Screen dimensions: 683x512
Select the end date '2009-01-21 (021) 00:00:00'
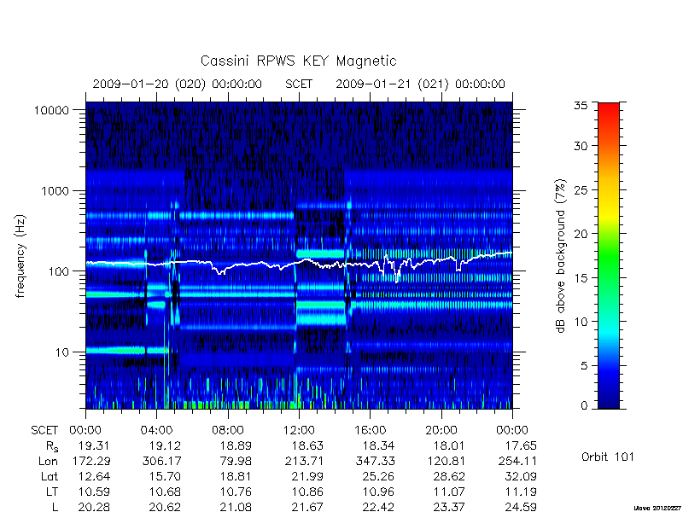(x=420, y=84)
